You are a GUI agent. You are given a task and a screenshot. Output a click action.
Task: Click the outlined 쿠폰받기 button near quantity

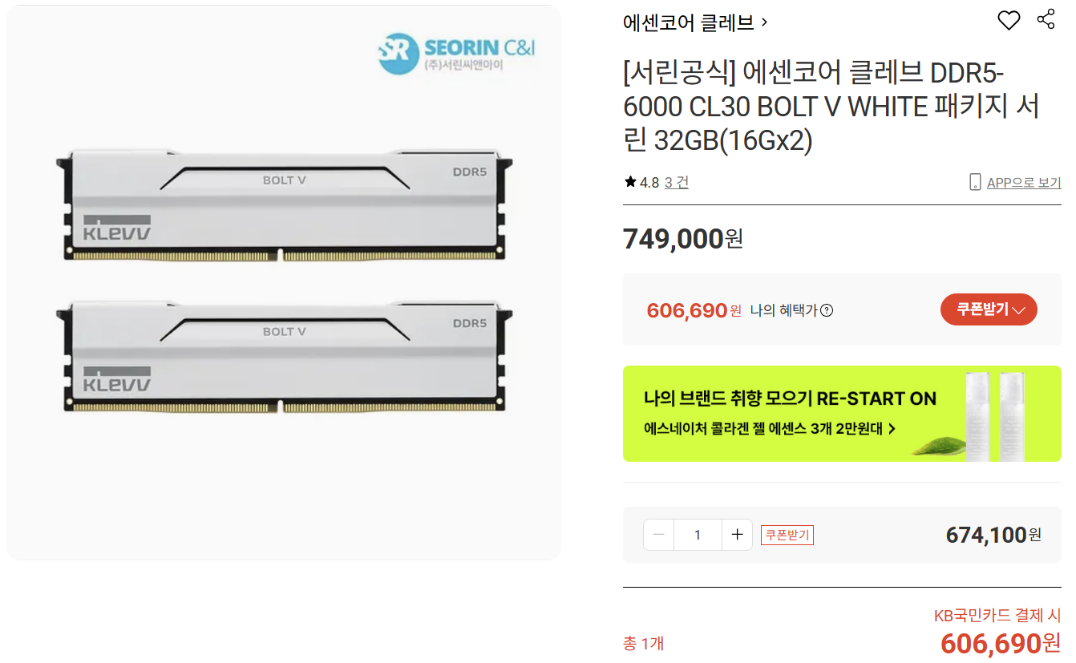tap(787, 535)
